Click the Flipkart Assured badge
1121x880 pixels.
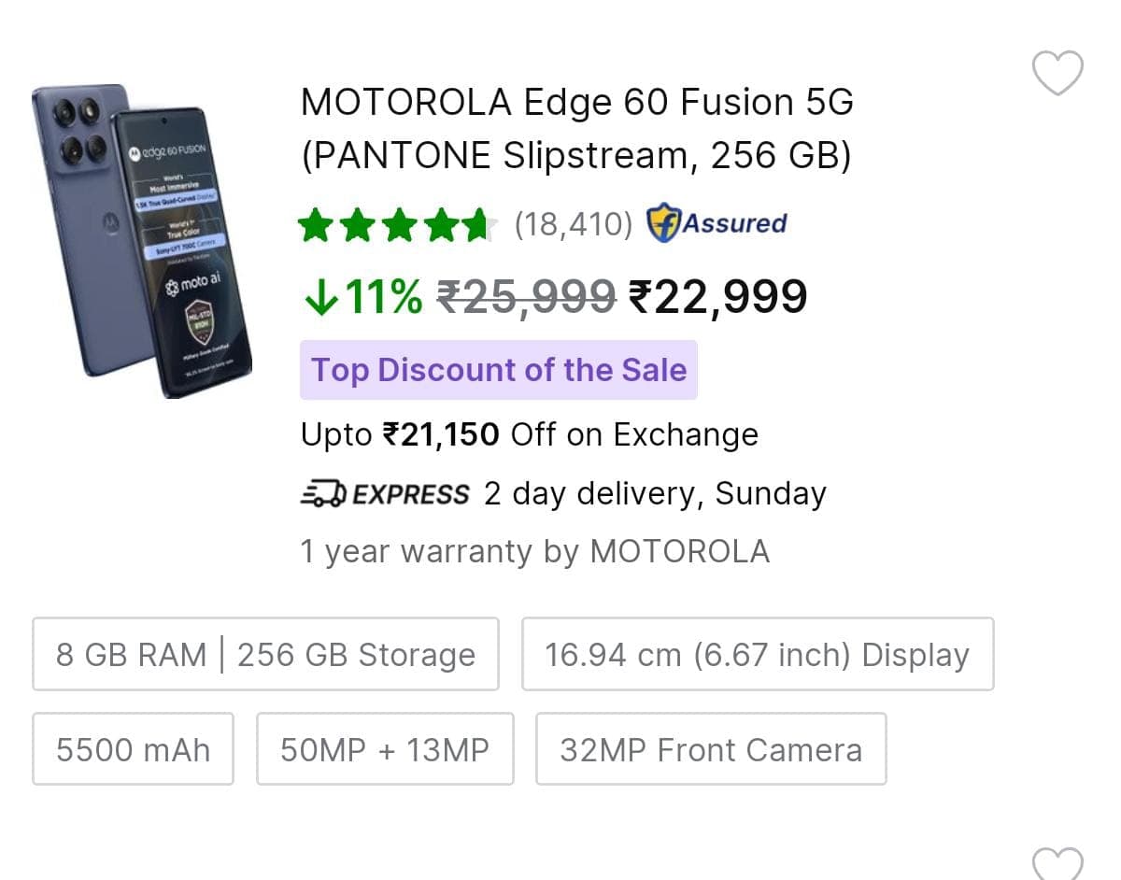(717, 224)
